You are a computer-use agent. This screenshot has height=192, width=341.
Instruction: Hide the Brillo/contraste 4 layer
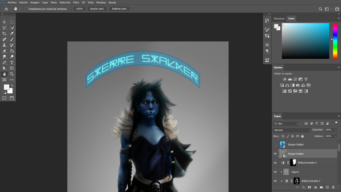tap(275, 163)
